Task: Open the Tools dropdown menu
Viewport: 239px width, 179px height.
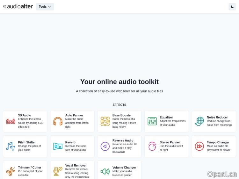Action: point(45,7)
